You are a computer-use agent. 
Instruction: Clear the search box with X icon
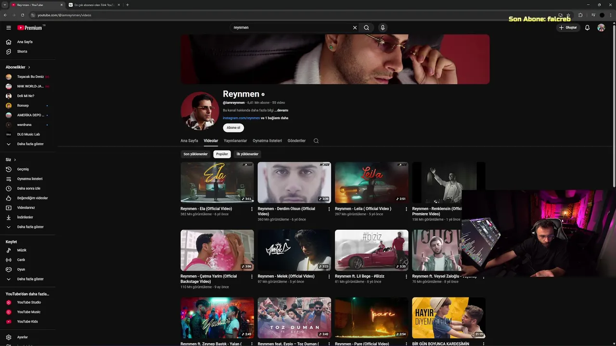pos(355,28)
